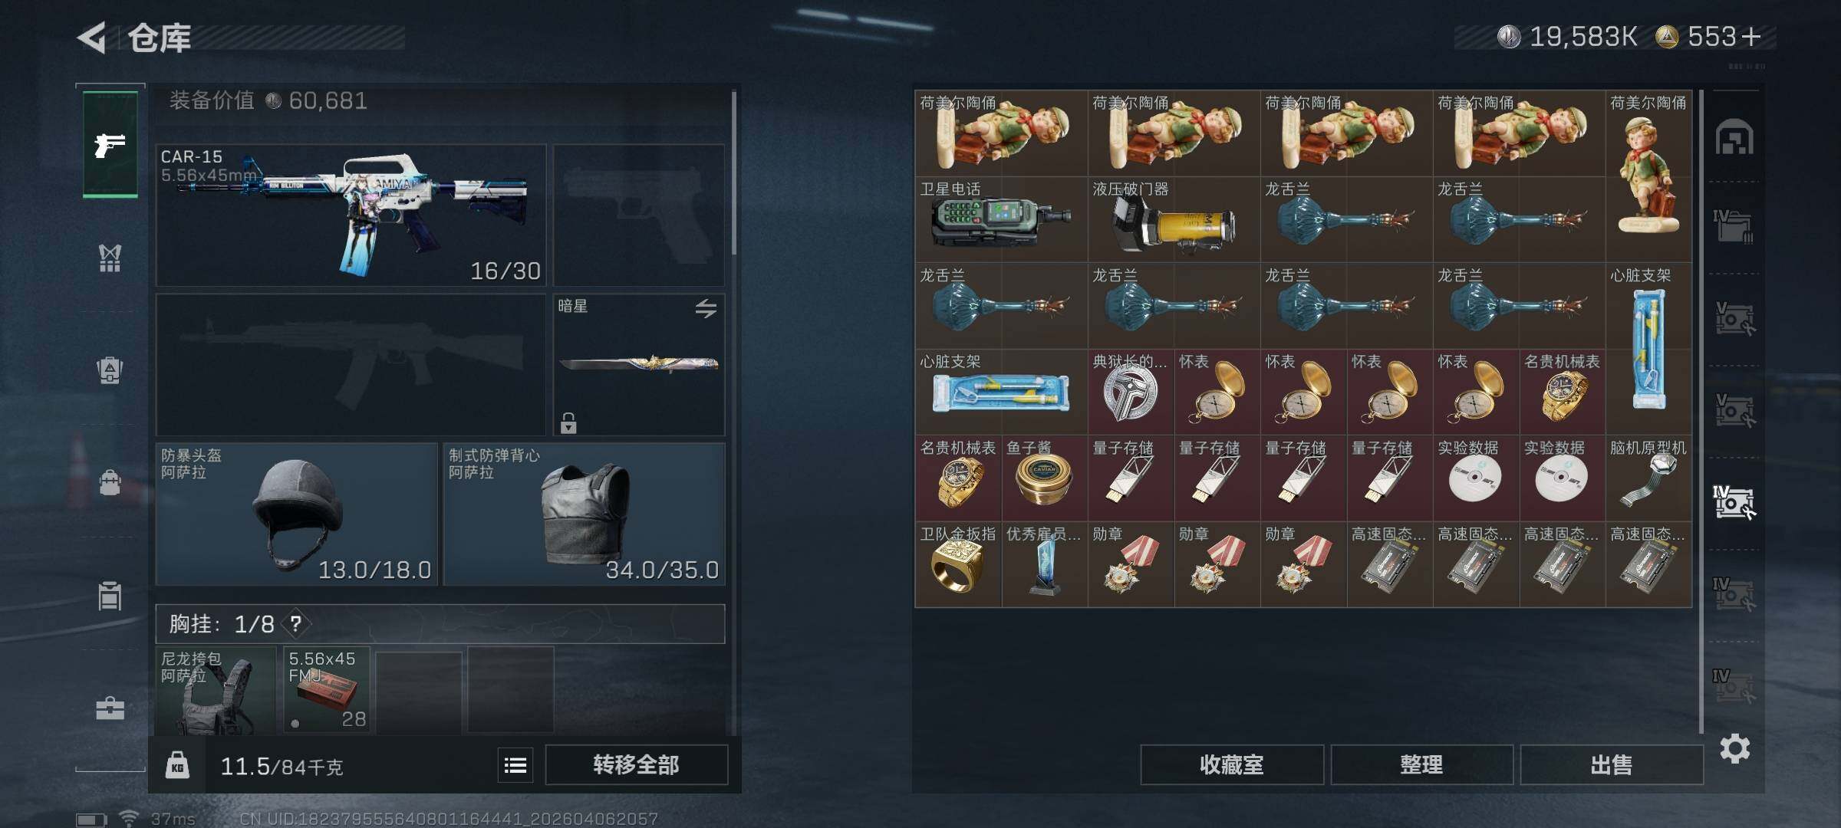This screenshot has height=828, width=1841.
Task: Go back using the arrow beside 仓库
Action: pos(92,38)
